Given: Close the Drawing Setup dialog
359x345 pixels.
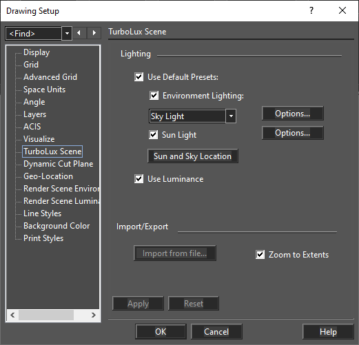Looking at the screenshot, I should (342, 10).
